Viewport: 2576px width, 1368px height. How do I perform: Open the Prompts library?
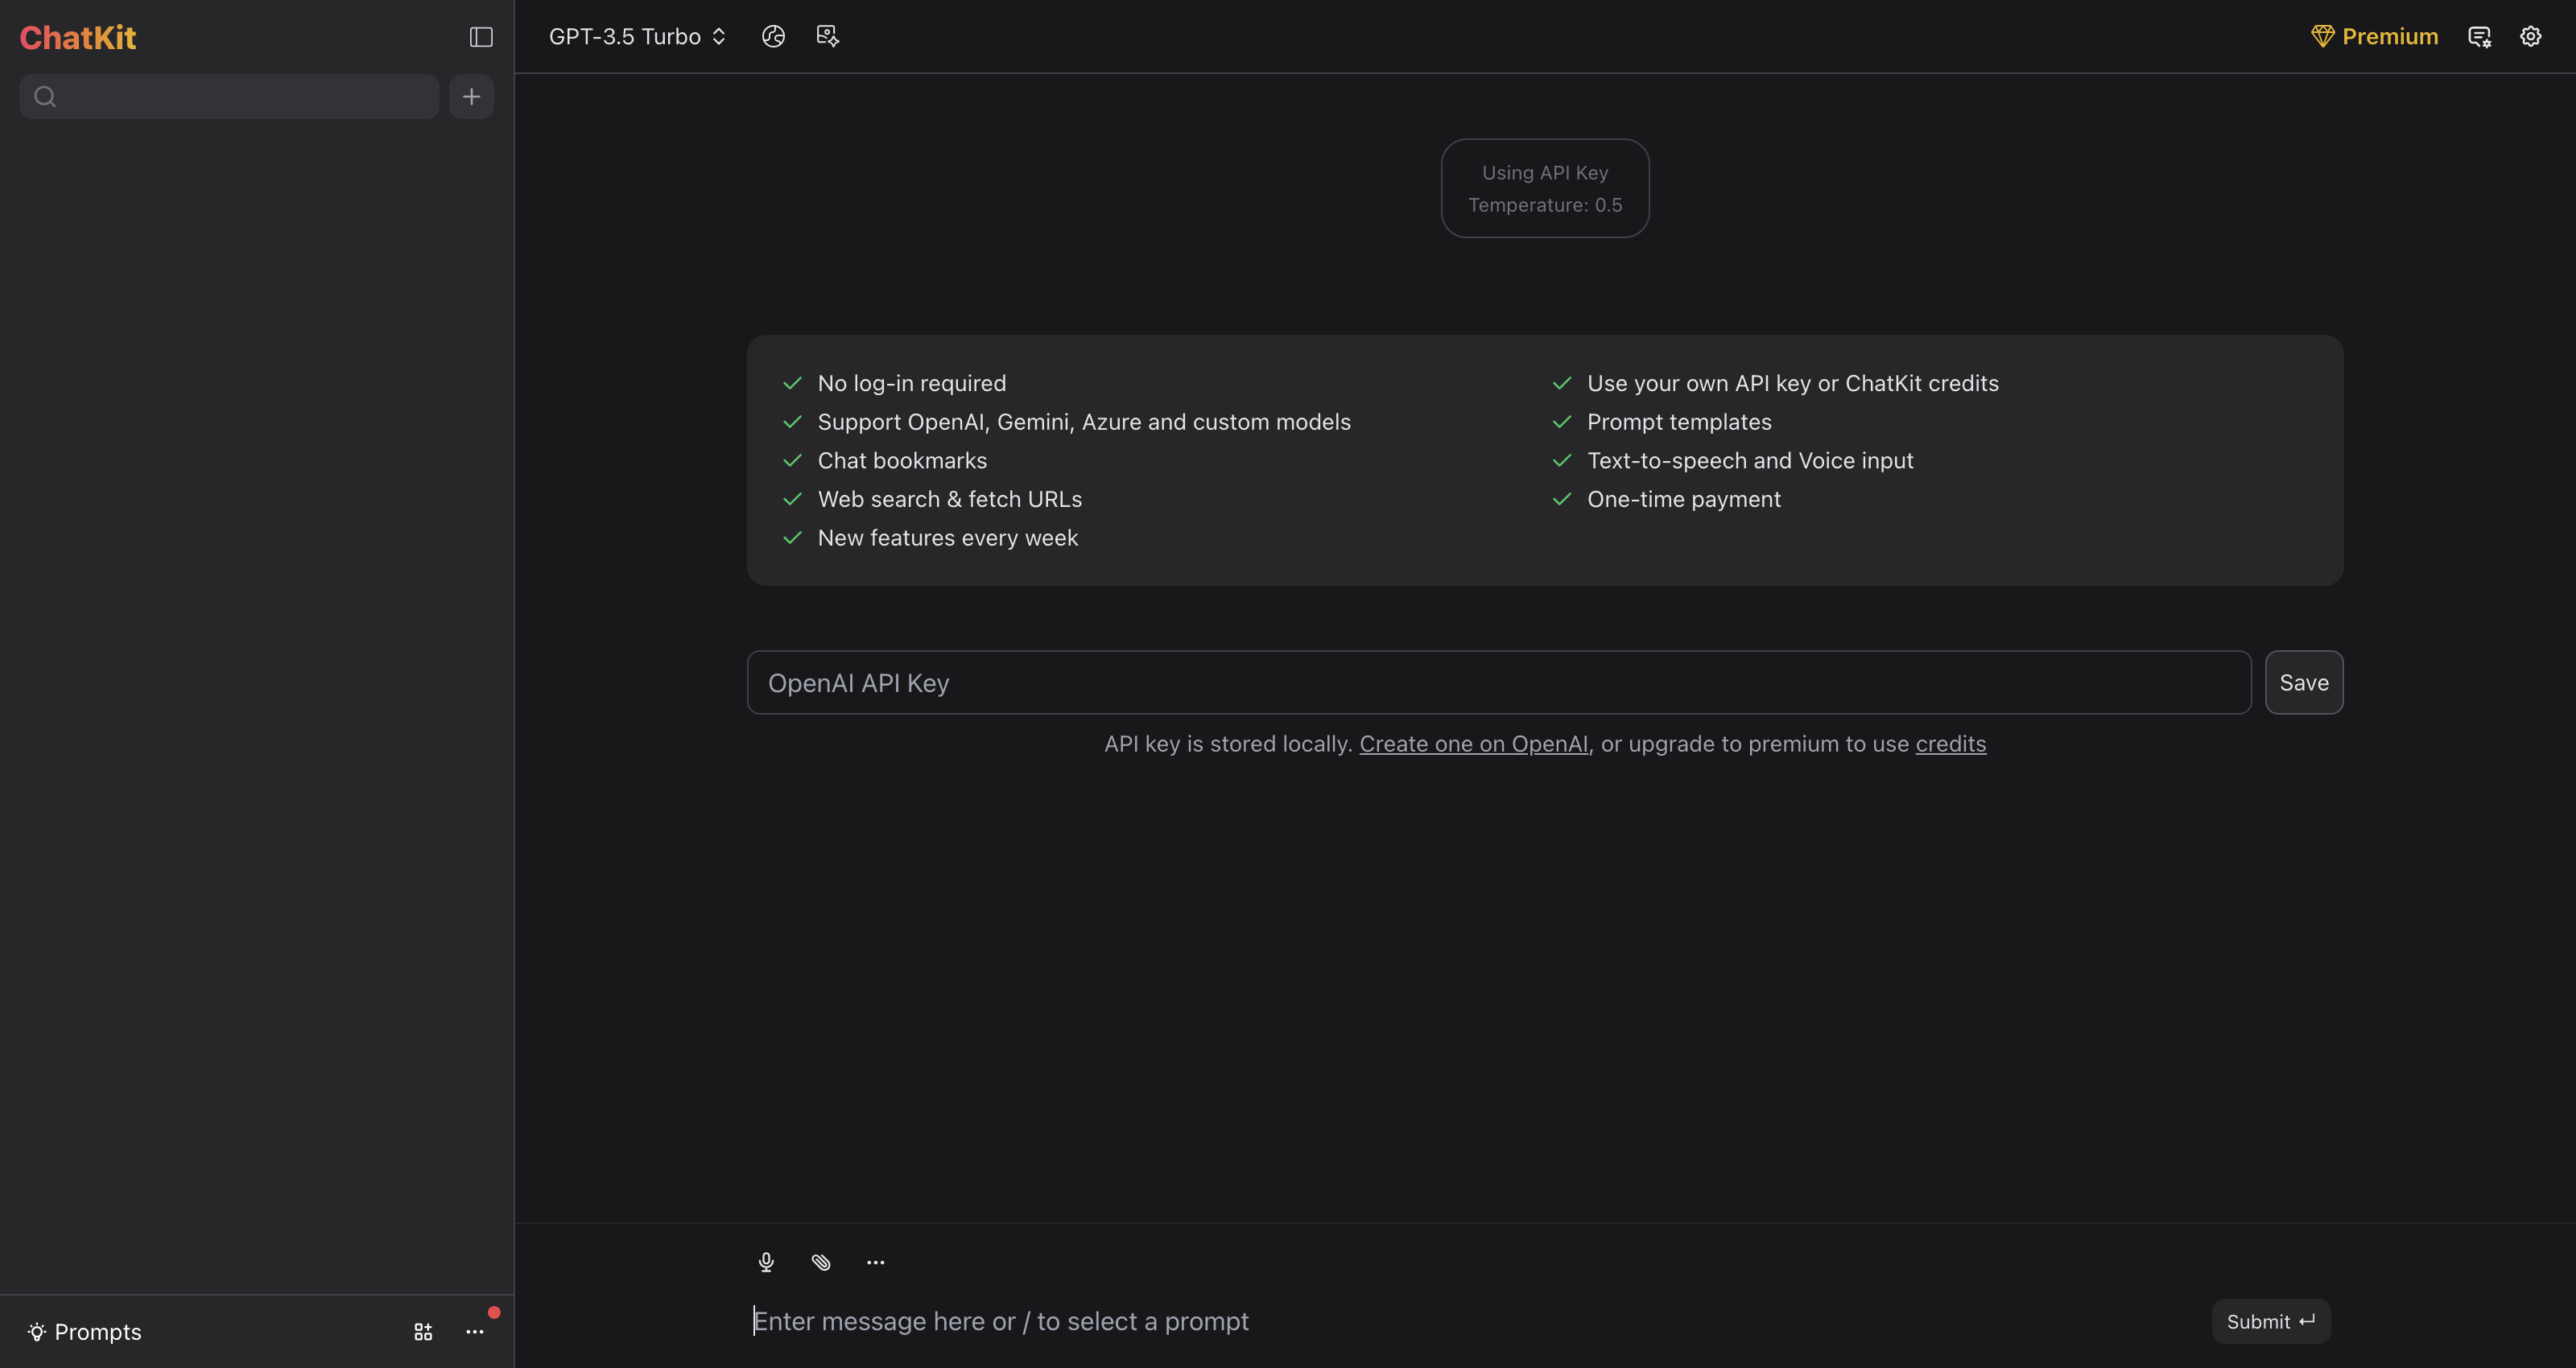coord(85,1332)
